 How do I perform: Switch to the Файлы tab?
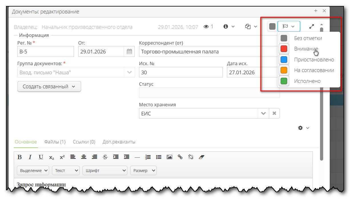click(54, 142)
